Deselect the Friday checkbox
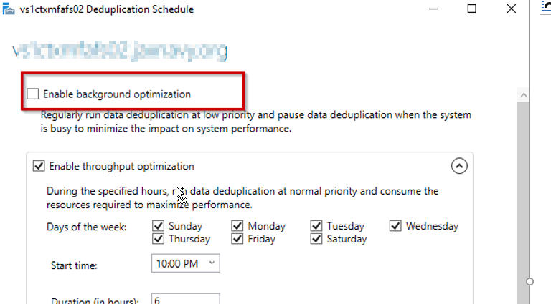551x304 pixels. pos(237,239)
